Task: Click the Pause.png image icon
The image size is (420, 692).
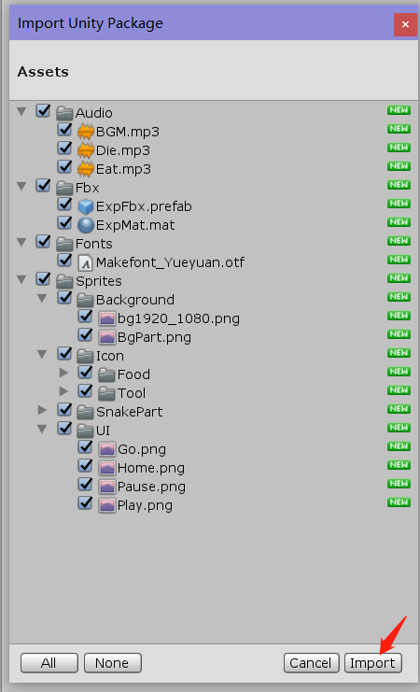Action: tap(106, 487)
